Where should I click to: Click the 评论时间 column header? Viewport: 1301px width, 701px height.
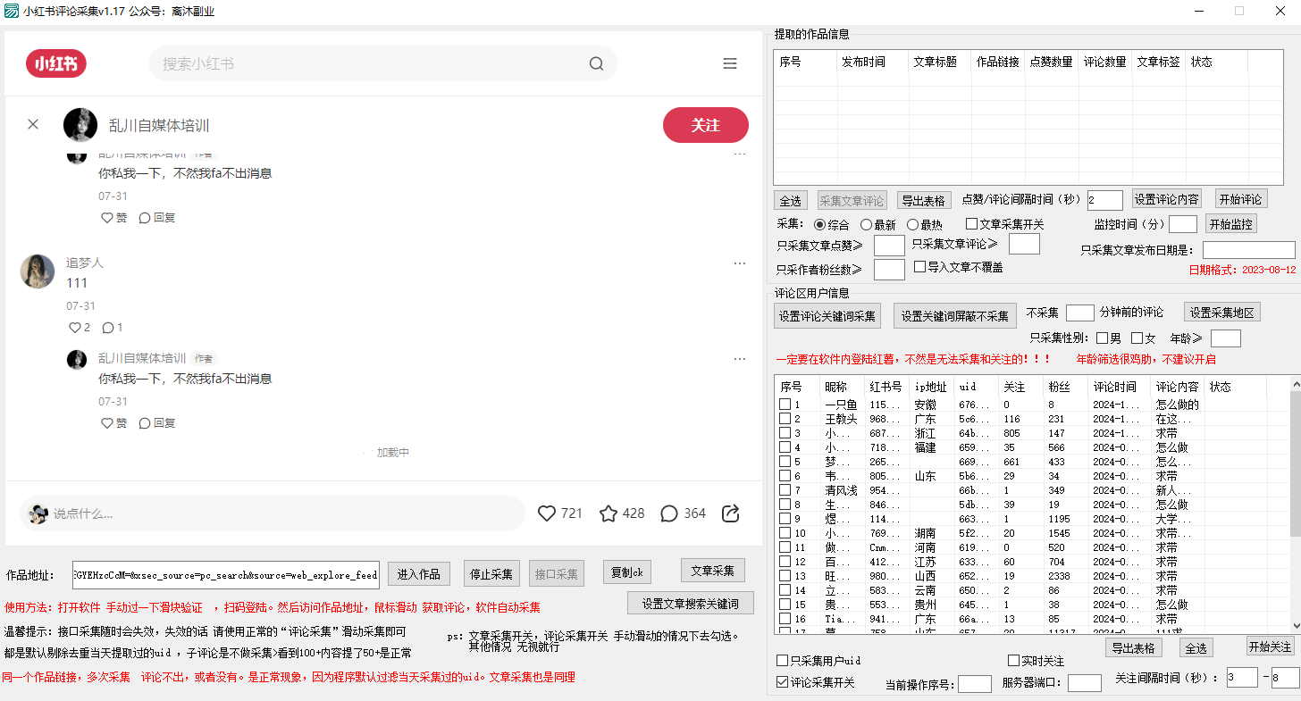(x=1118, y=387)
